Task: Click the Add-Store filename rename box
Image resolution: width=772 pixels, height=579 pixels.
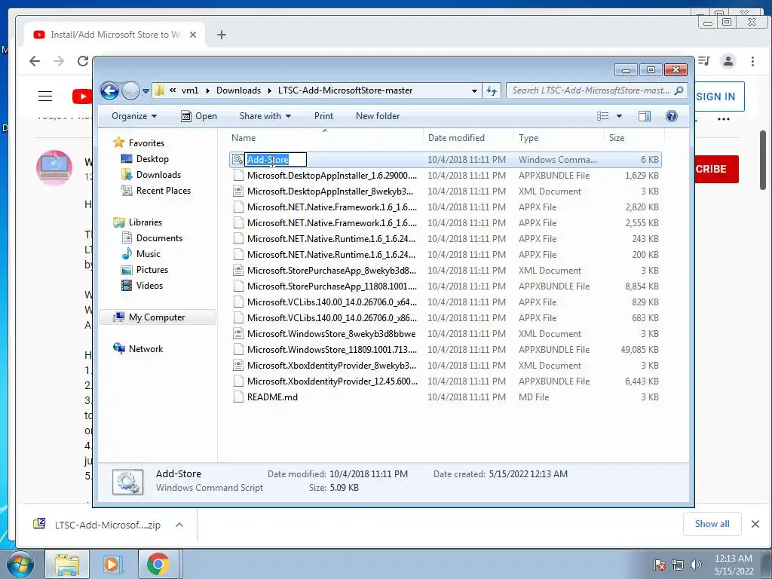Action: (276, 160)
